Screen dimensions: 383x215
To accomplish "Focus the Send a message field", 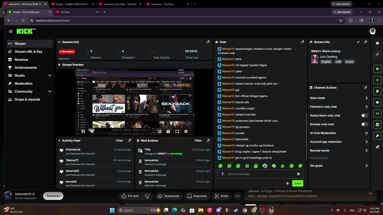I will [x=260, y=174].
